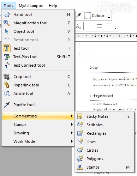Pick Article tool entry
This screenshot has width=137, height=176.
click(x=38, y=93)
